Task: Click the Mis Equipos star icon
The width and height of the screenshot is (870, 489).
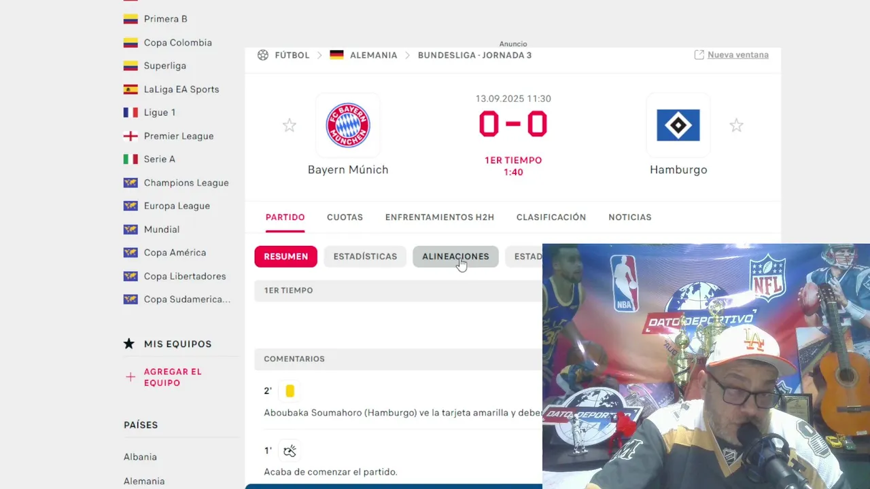Action: coord(129,344)
